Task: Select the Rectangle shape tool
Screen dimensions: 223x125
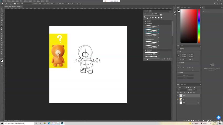Action: pyautogui.click(x=2, y=50)
